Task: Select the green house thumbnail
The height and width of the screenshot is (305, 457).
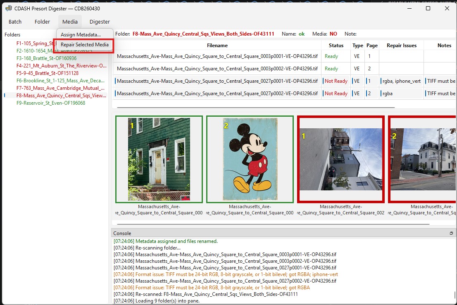Action: pyautogui.click(x=159, y=159)
